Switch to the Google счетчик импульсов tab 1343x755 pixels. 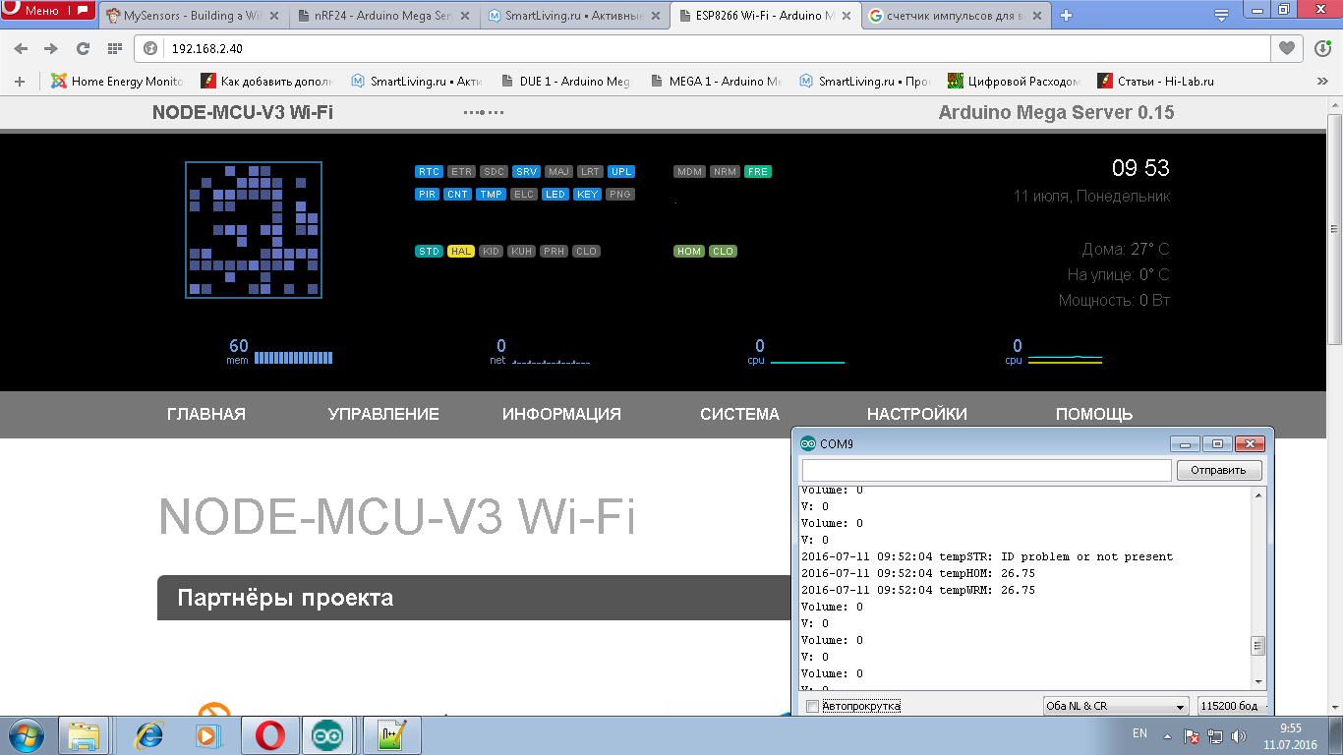click(x=958, y=16)
